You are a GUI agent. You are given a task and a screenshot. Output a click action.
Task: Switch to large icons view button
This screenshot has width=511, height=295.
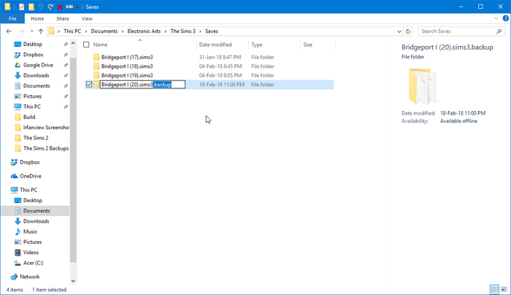[x=504, y=289]
